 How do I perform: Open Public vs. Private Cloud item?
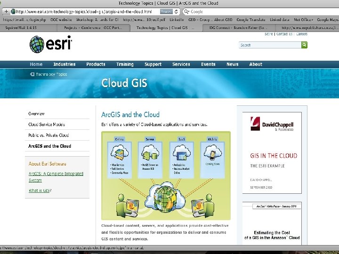[48, 135]
